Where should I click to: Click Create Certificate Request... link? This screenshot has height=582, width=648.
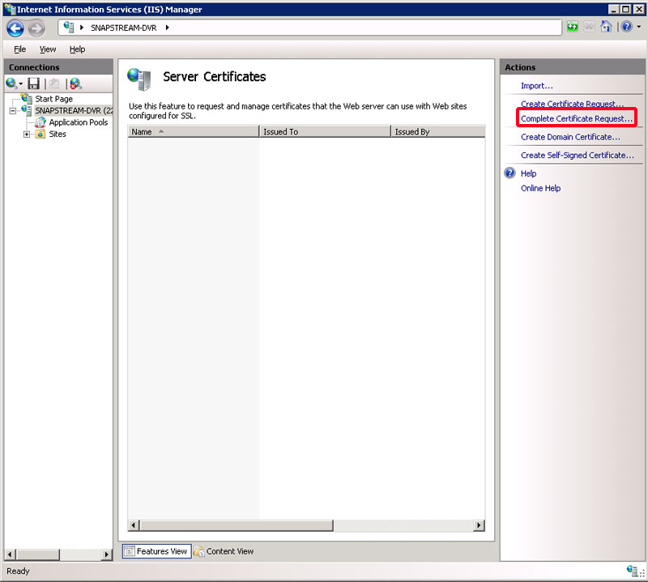coord(572,104)
